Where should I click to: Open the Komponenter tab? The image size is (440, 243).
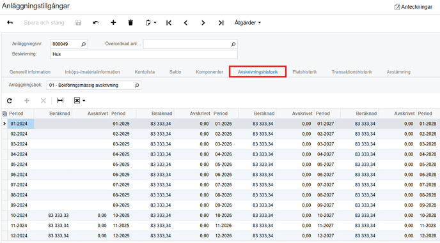[209, 72]
